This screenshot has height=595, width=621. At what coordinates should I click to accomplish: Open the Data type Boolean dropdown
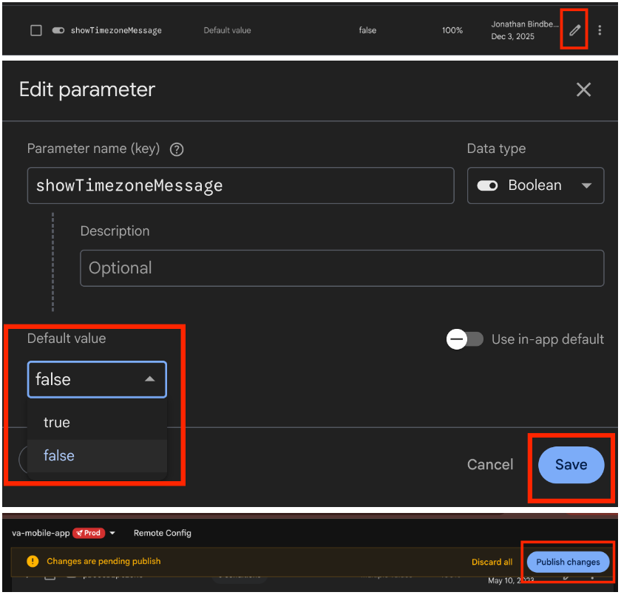[x=535, y=186]
